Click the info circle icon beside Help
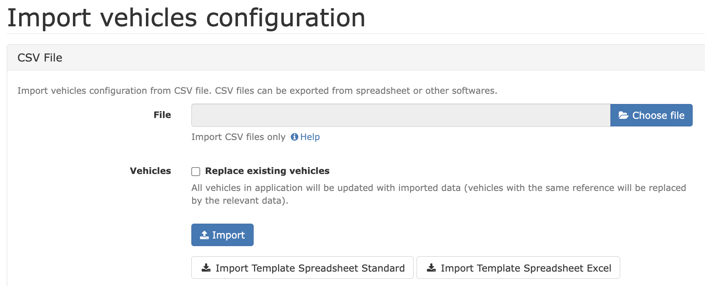The width and height of the screenshot is (705, 286). tap(294, 137)
